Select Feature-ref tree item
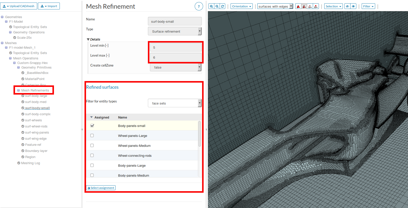 [x=33, y=145]
